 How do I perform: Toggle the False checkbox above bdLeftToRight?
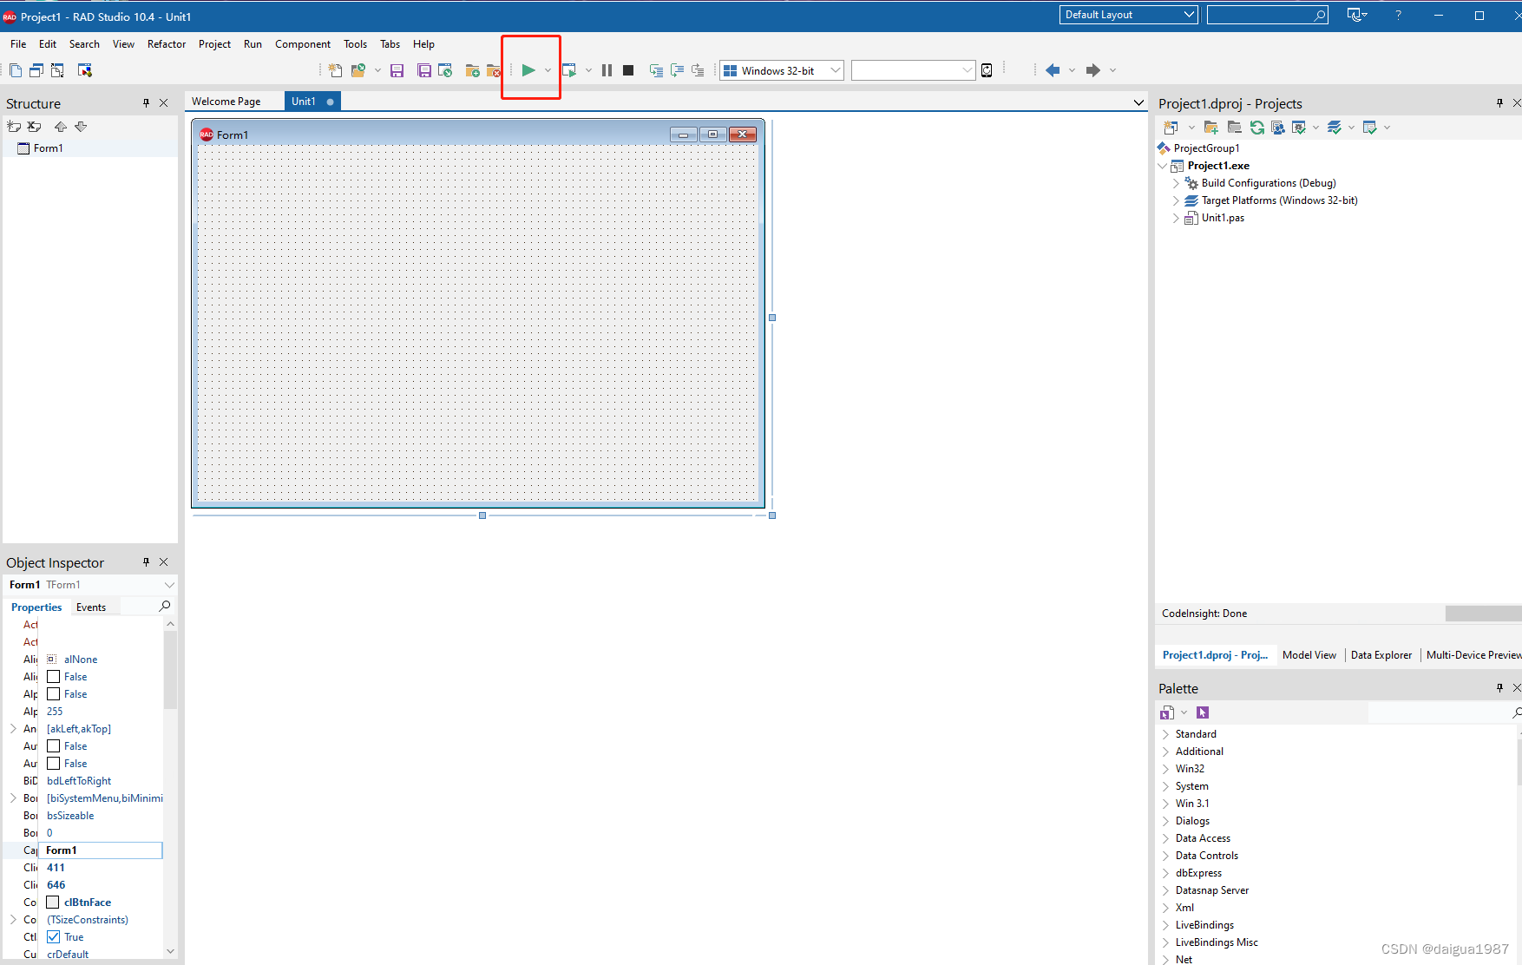53,764
